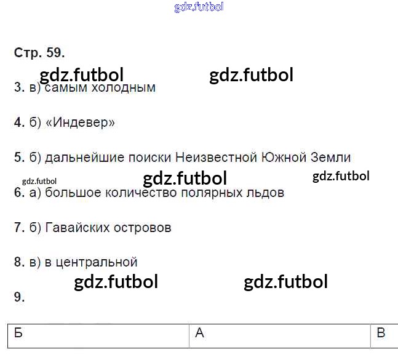Viewport: 398px width, 357px height.
Task: Click large gdz.futbol watermark below word "поиски"
Action: 185,178
